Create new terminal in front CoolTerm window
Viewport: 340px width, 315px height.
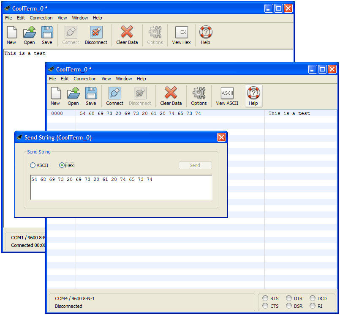(56, 93)
